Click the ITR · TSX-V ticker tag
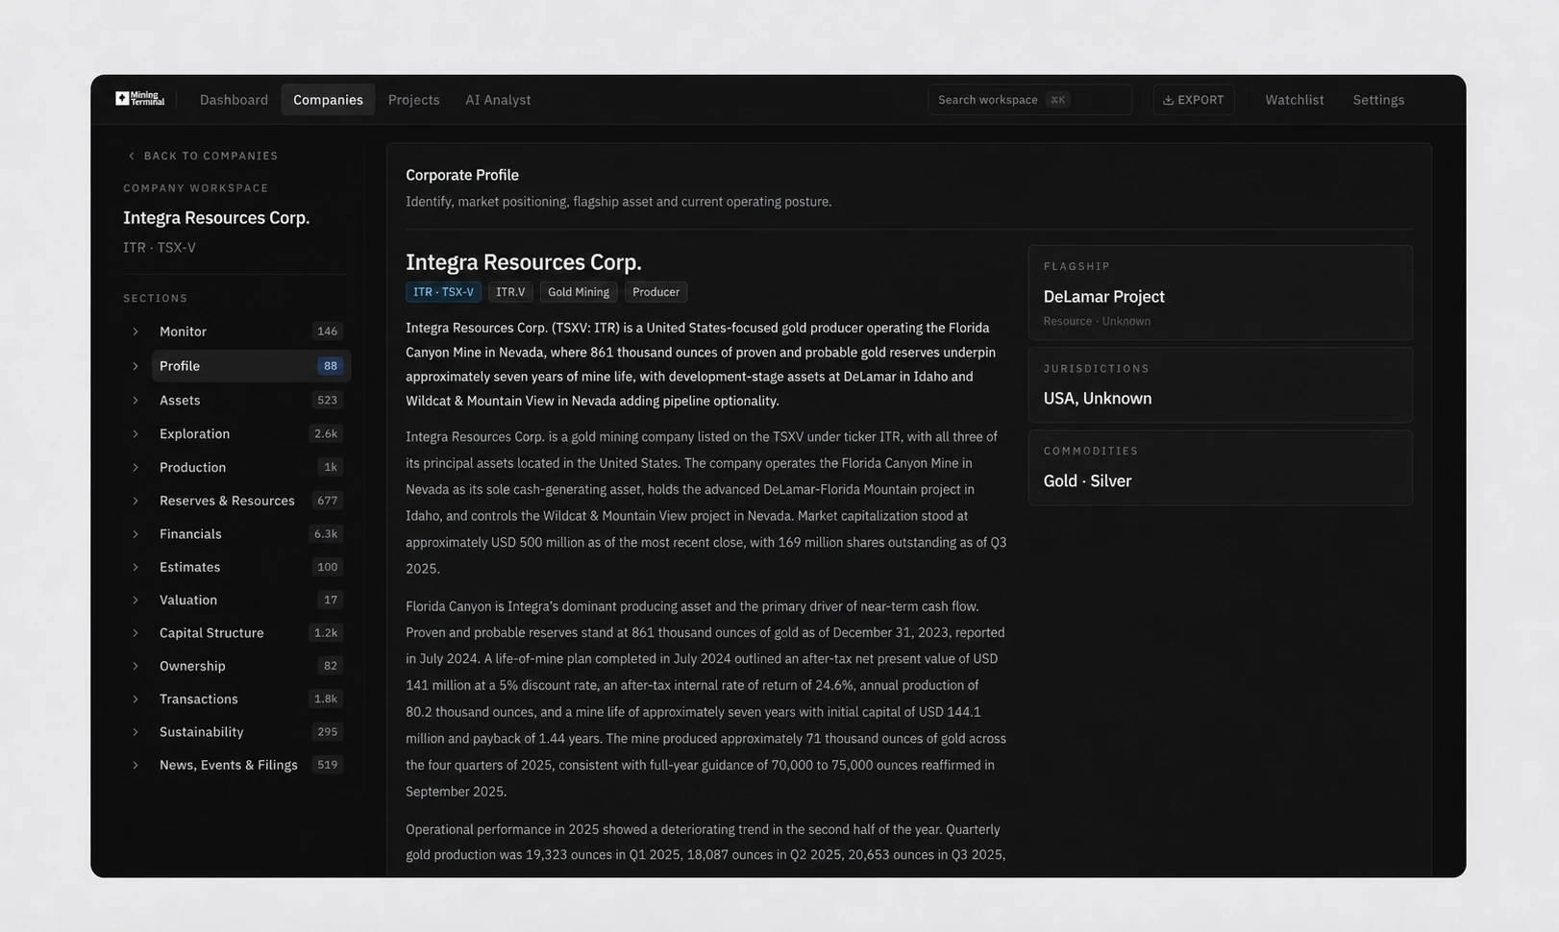The height and width of the screenshot is (932, 1559). coord(443,292)
